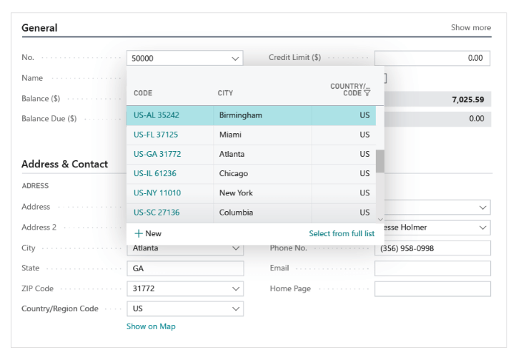511x360 pixels.
Task: Click the US cell in Birmingham row
Action: coord(344,115)
